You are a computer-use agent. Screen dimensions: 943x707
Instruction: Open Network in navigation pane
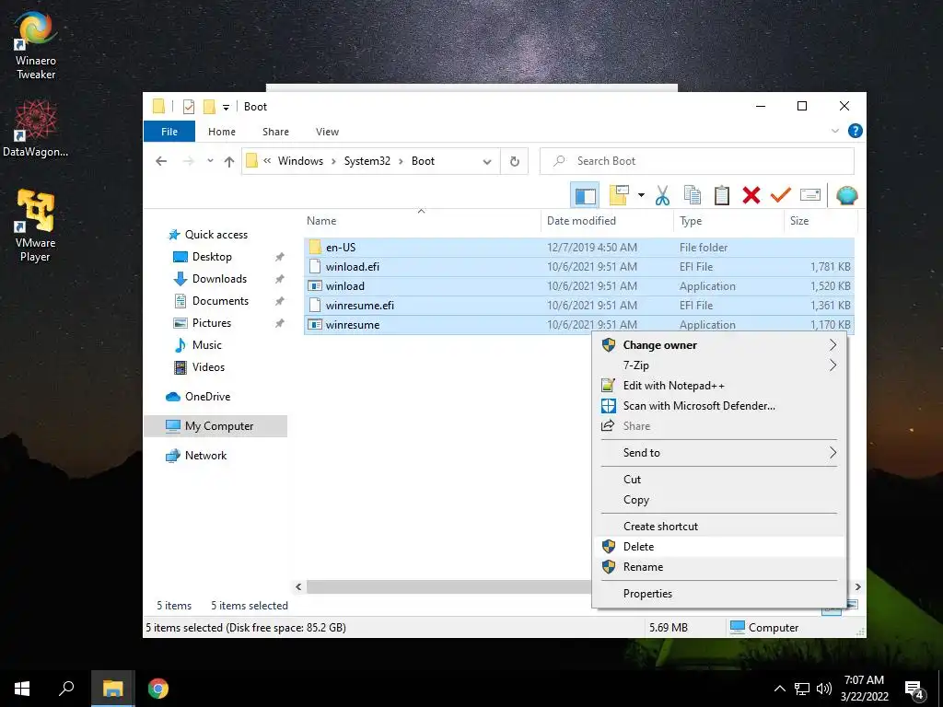click(x=205, y=456)
